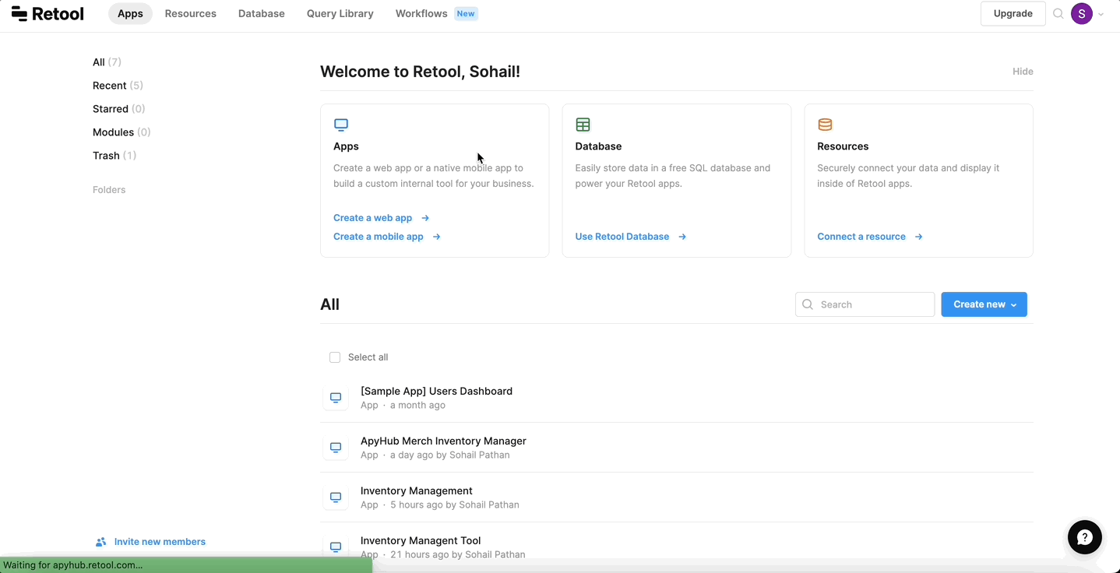The width and height of the screenshot is (1120, 573).
Task: Click the app icon for ApyHub Merch Inventory Manager
Action: click(x=336, y=448)
